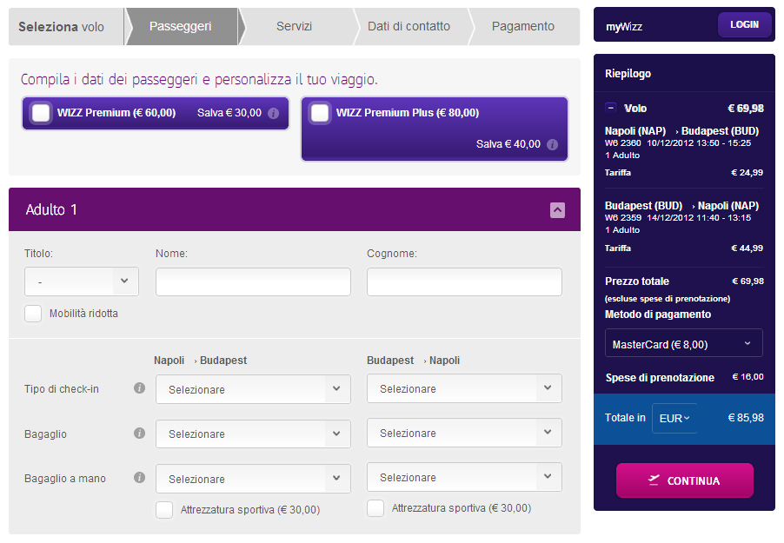The image size is (784, 543).
Task: Jump to Pagamento step
Action: point(523,27)
